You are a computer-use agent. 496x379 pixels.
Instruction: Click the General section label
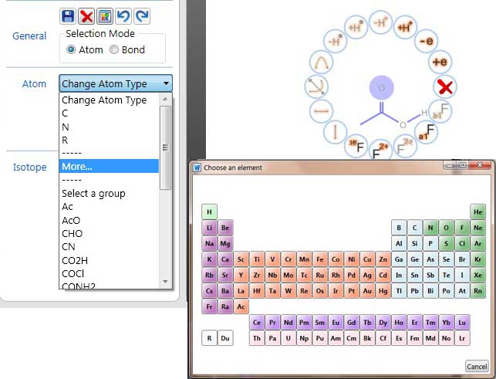[29, 36]
